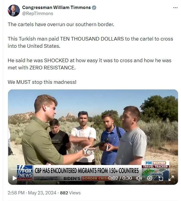Image resolution: width=181 pixels, height=201 pixels.
Task: View the 882 Views count details
Action: [70, 193]
